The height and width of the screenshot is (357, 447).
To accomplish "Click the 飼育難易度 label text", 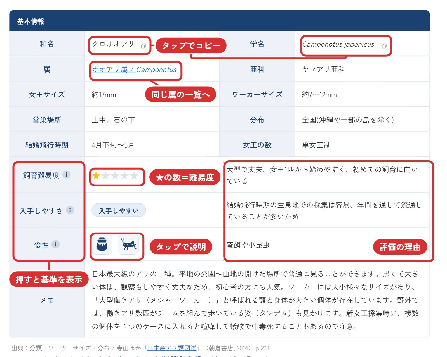I will [41, 175].
